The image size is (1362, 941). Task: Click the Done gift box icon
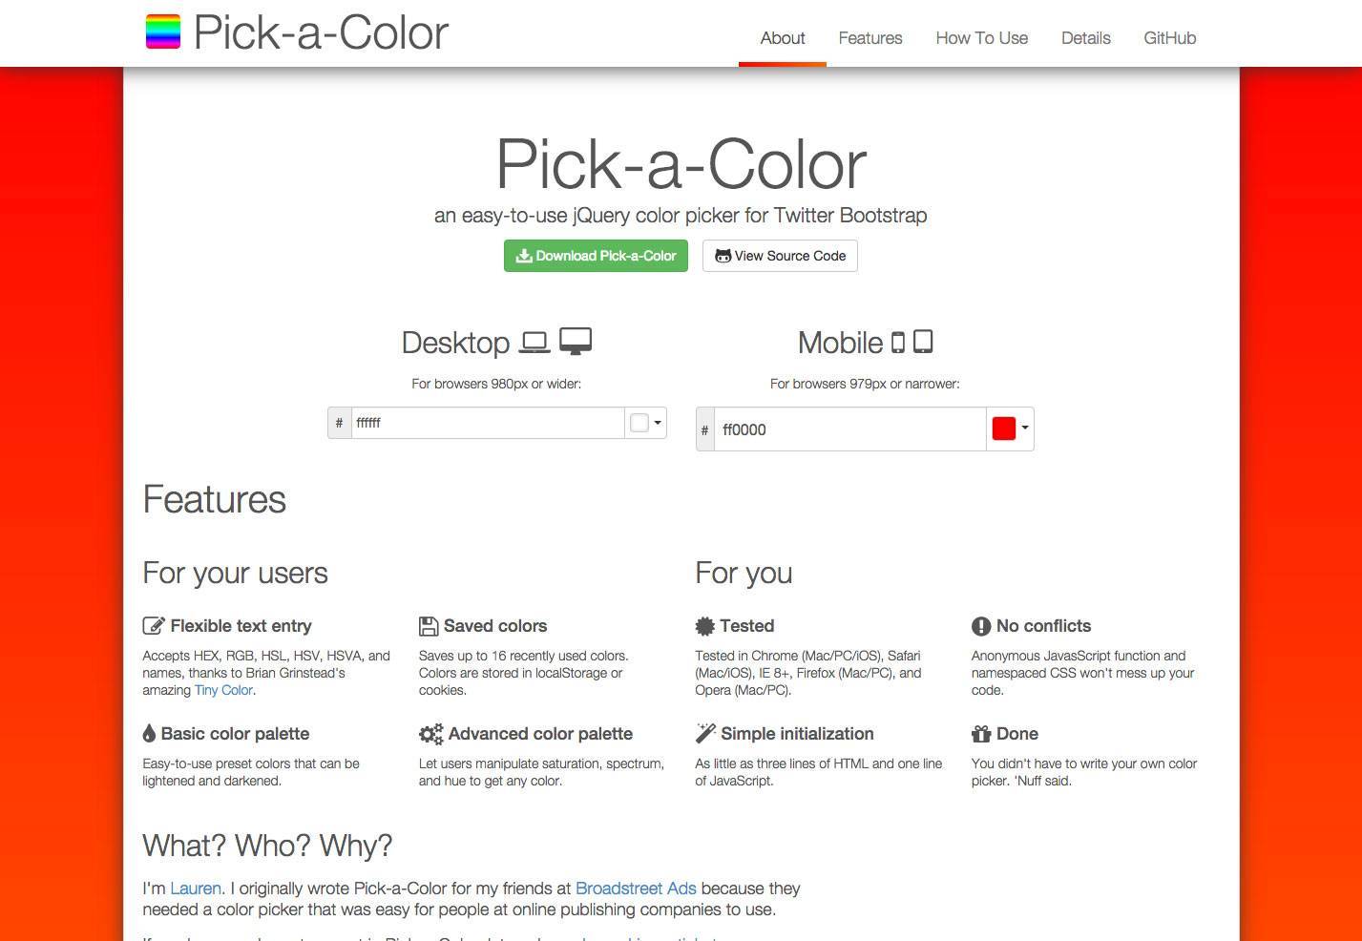pos(981,734)
